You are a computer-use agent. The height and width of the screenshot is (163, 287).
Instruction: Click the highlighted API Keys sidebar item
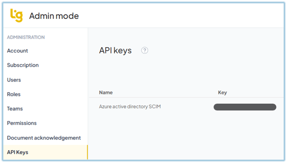pyautogui.click(x=45, y=152)
